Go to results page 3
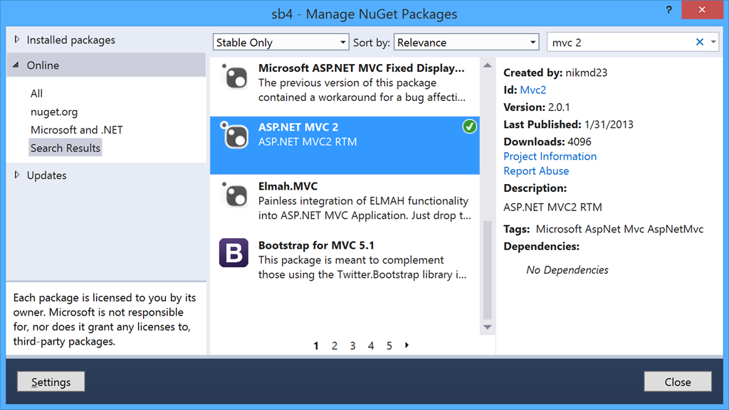729x410 pixels. tap(353, 345)
